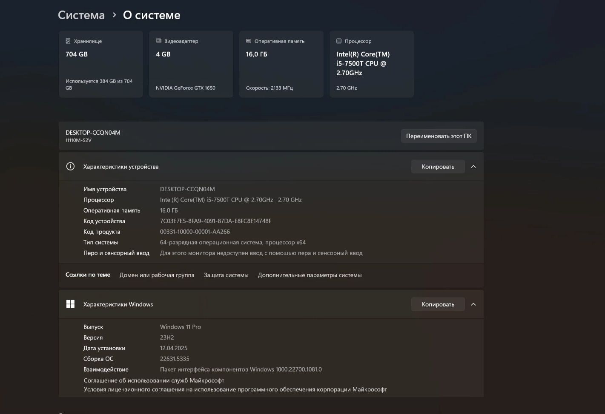The image size is (605, 414).
Task: Click the Windows 11 Pro edition value
Action: (x=181, y=327)
